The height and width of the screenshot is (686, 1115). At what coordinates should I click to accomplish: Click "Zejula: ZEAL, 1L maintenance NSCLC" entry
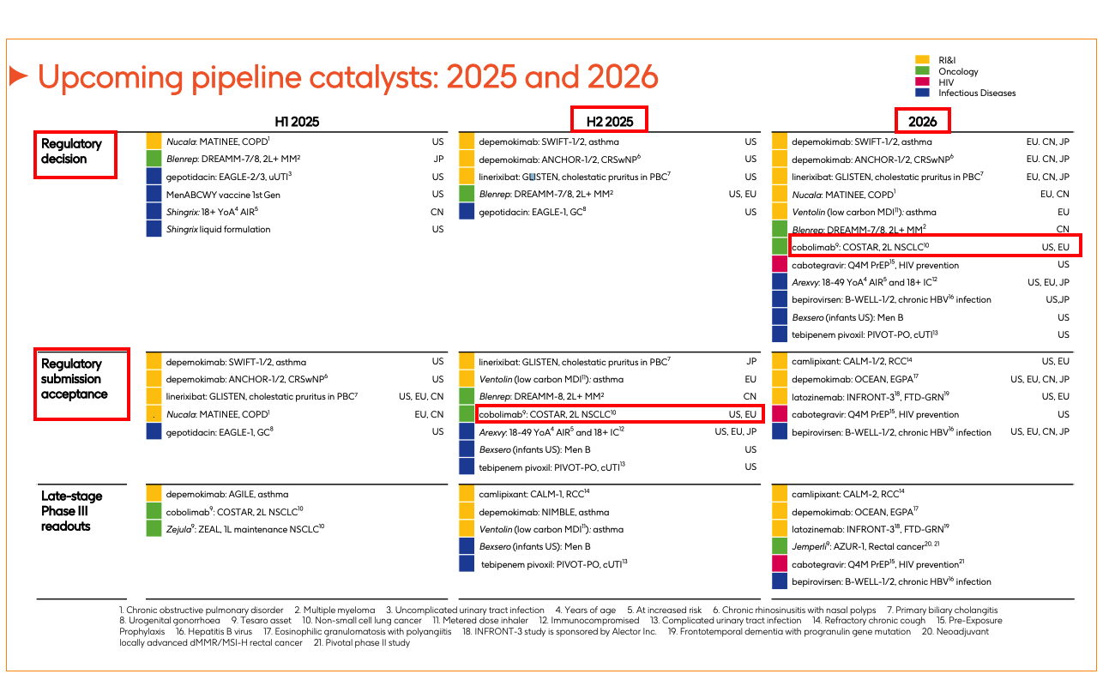(x=245, y=529)
